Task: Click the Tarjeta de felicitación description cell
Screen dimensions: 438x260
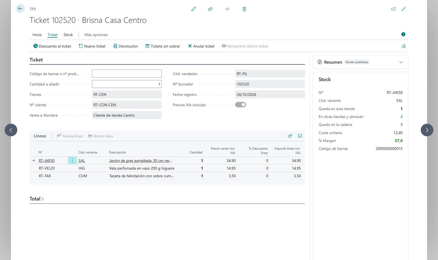Action: (x=142, y=176)
